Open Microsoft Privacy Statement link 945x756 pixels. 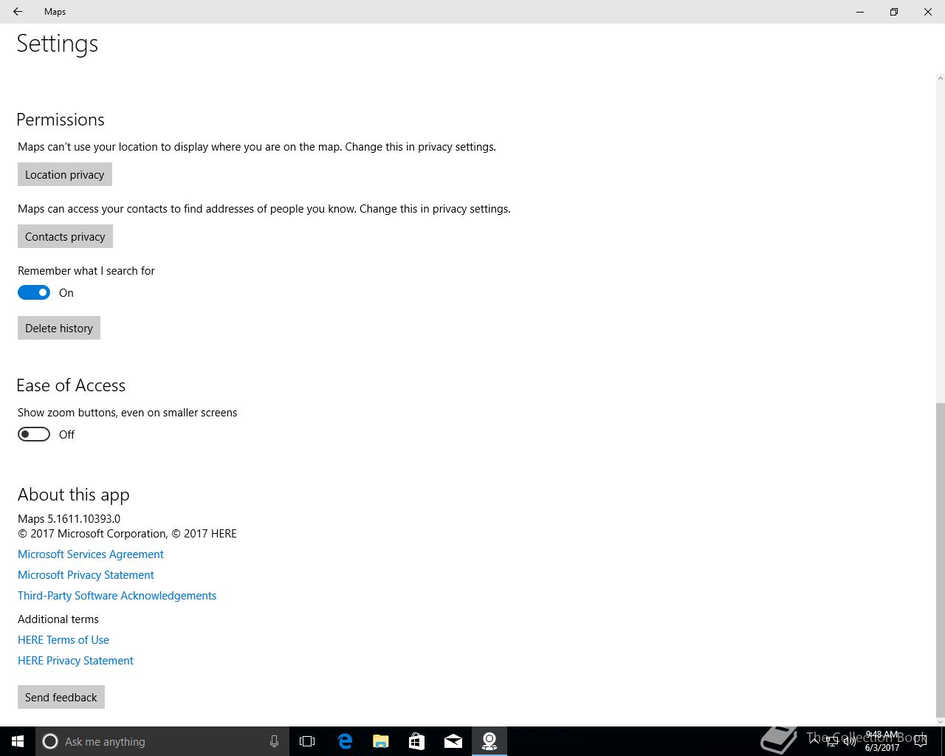click(86, 574)
